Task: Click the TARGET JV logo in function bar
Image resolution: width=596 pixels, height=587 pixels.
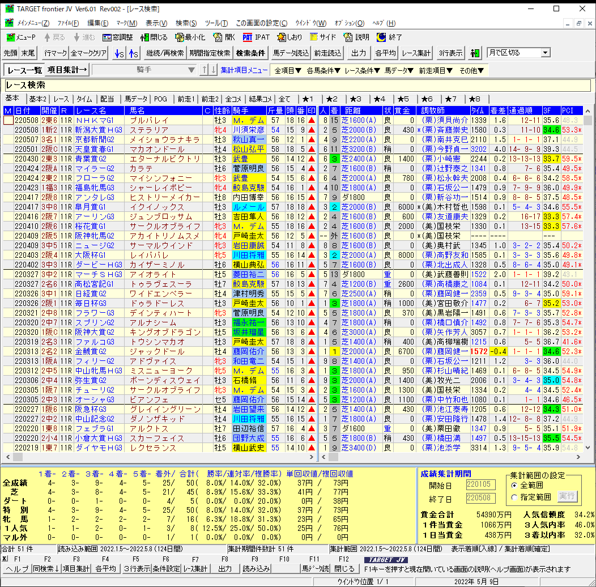Action: click(386, 560)
